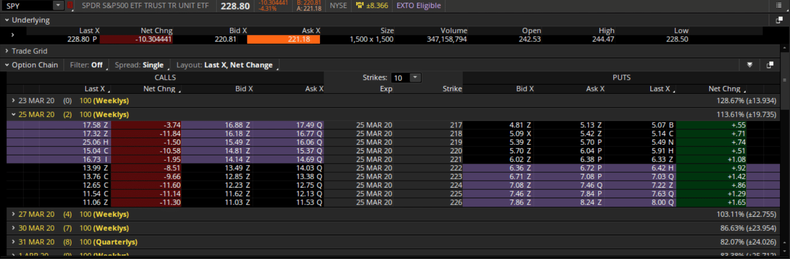790x259 pixels.
Task: Click the put bid 6.02 Z at strike 221
Action: (x=520, y=159)
